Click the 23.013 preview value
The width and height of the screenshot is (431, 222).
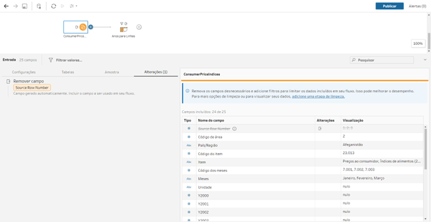[348, 153]
